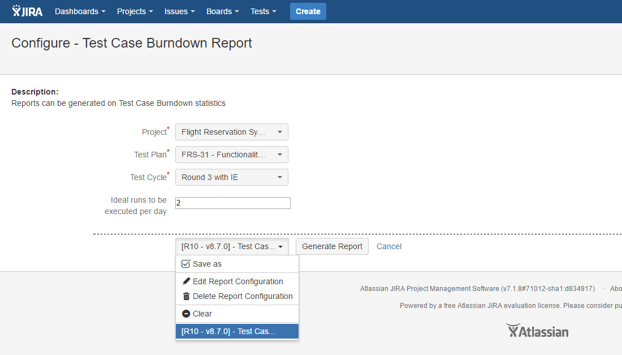Screen dimensions: 622x355
Task: Click the checkmark icon beside Save as
Action: [186, 264]
